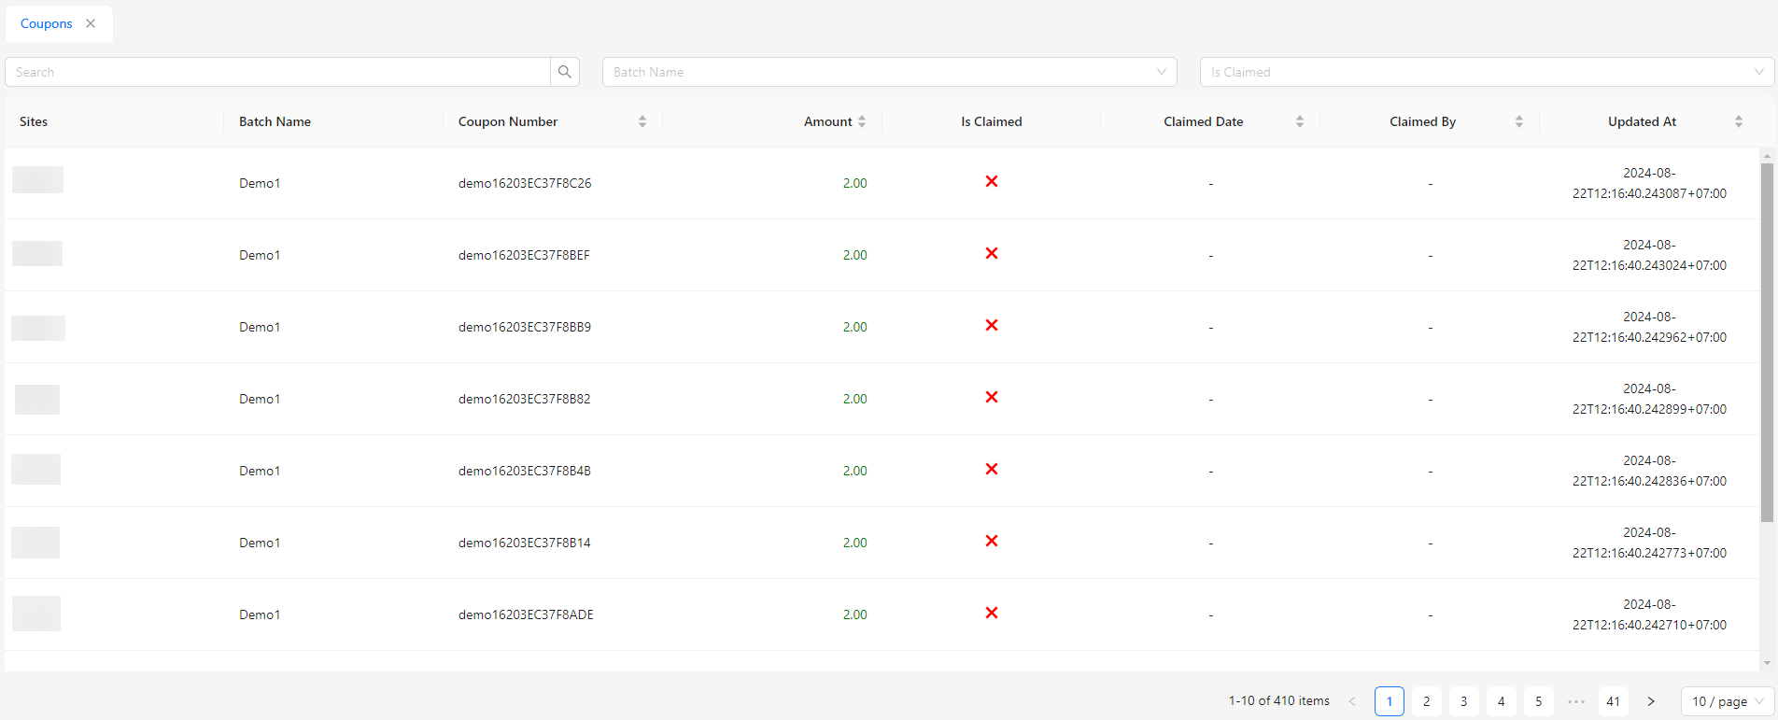Screen dimensions: 1778x720
Task: Jump to last page 41
Action: point(1614,701)
